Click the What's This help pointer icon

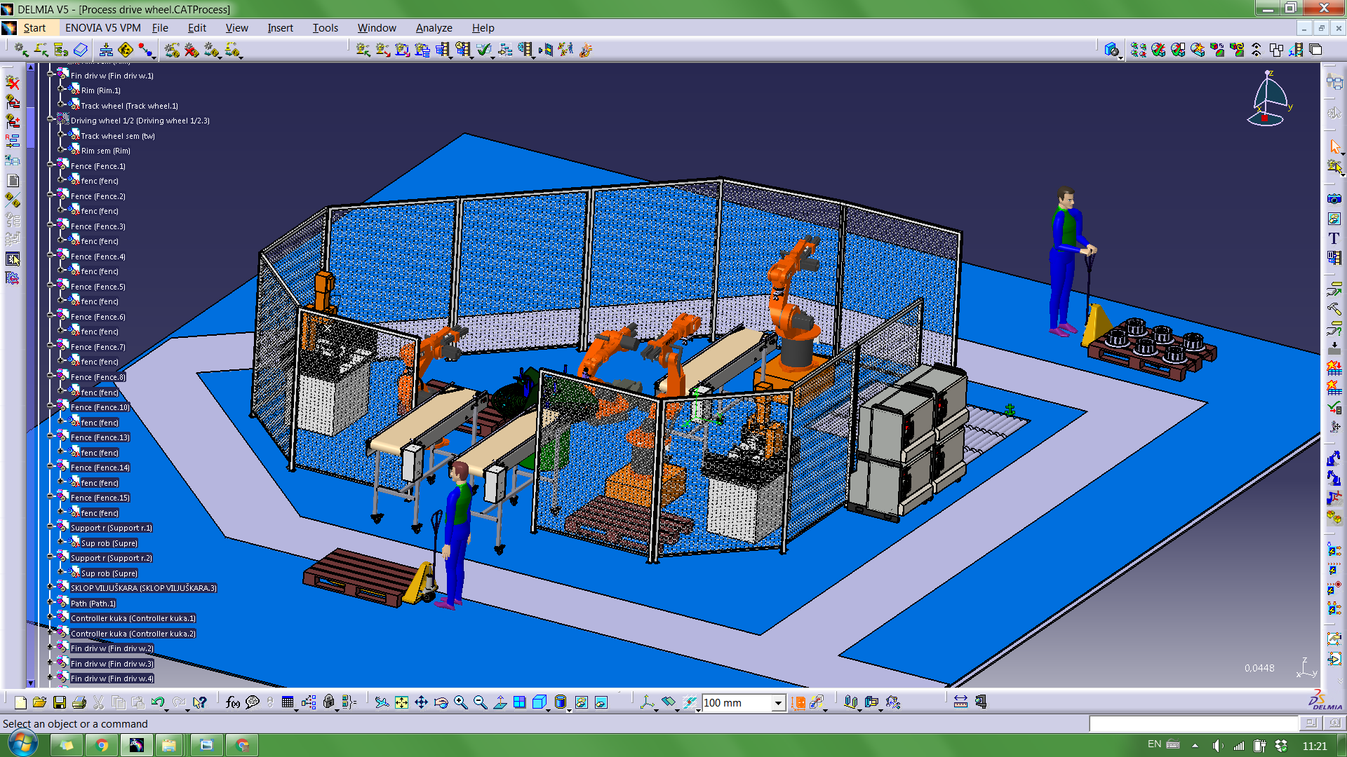click(200, 702)
